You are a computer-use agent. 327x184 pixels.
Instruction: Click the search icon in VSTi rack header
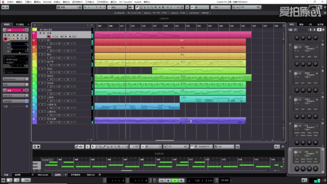coord(295,30)
